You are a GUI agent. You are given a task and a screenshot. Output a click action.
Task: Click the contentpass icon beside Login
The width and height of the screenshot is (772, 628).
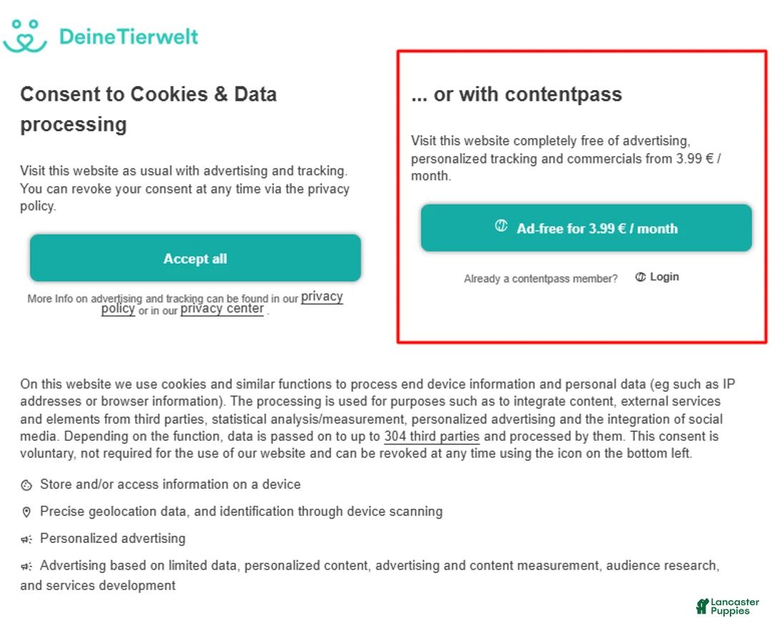pos(640,277)
